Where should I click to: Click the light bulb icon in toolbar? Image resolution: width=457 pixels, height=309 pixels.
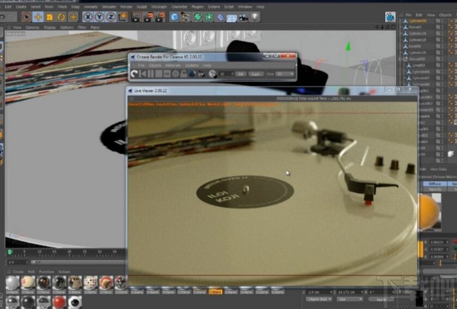254,17
